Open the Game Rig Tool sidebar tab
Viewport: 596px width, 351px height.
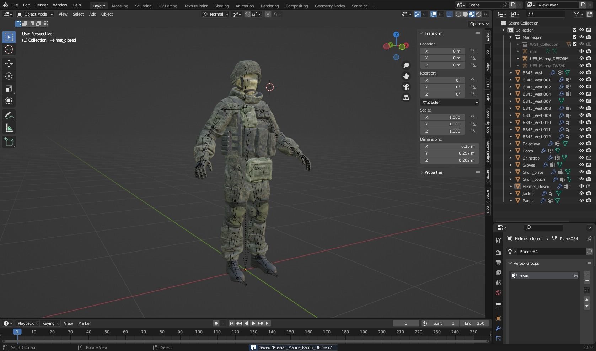pyautogui.click(x=488, y=120)
